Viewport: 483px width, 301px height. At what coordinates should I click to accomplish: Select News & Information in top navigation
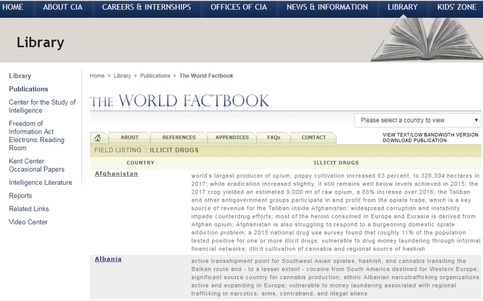pyautogui.click(x=327, y=7)
